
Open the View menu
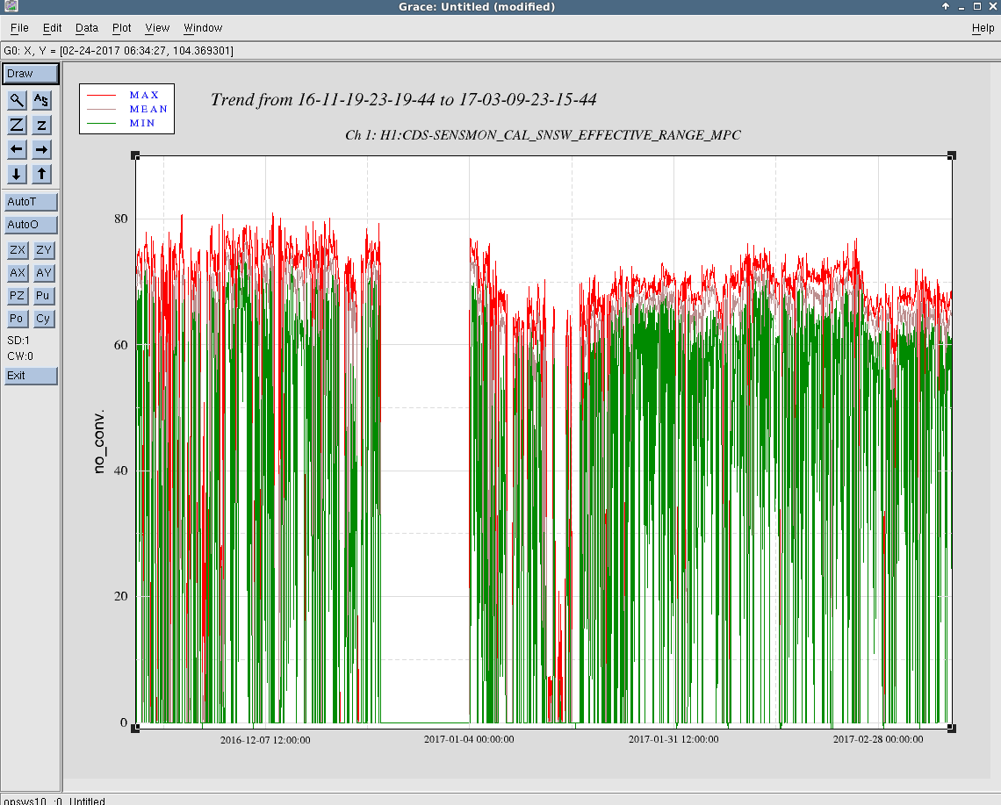point(157,28)
